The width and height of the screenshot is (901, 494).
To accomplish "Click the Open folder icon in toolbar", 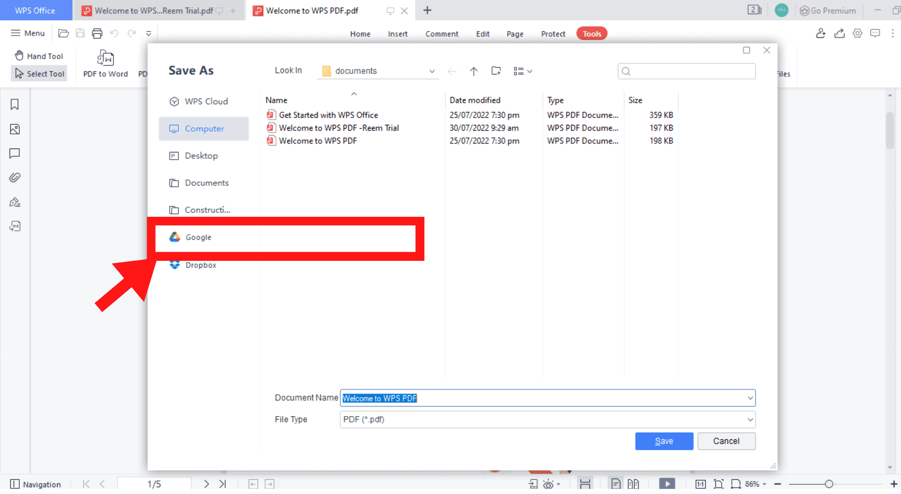I will coord(64,33).
